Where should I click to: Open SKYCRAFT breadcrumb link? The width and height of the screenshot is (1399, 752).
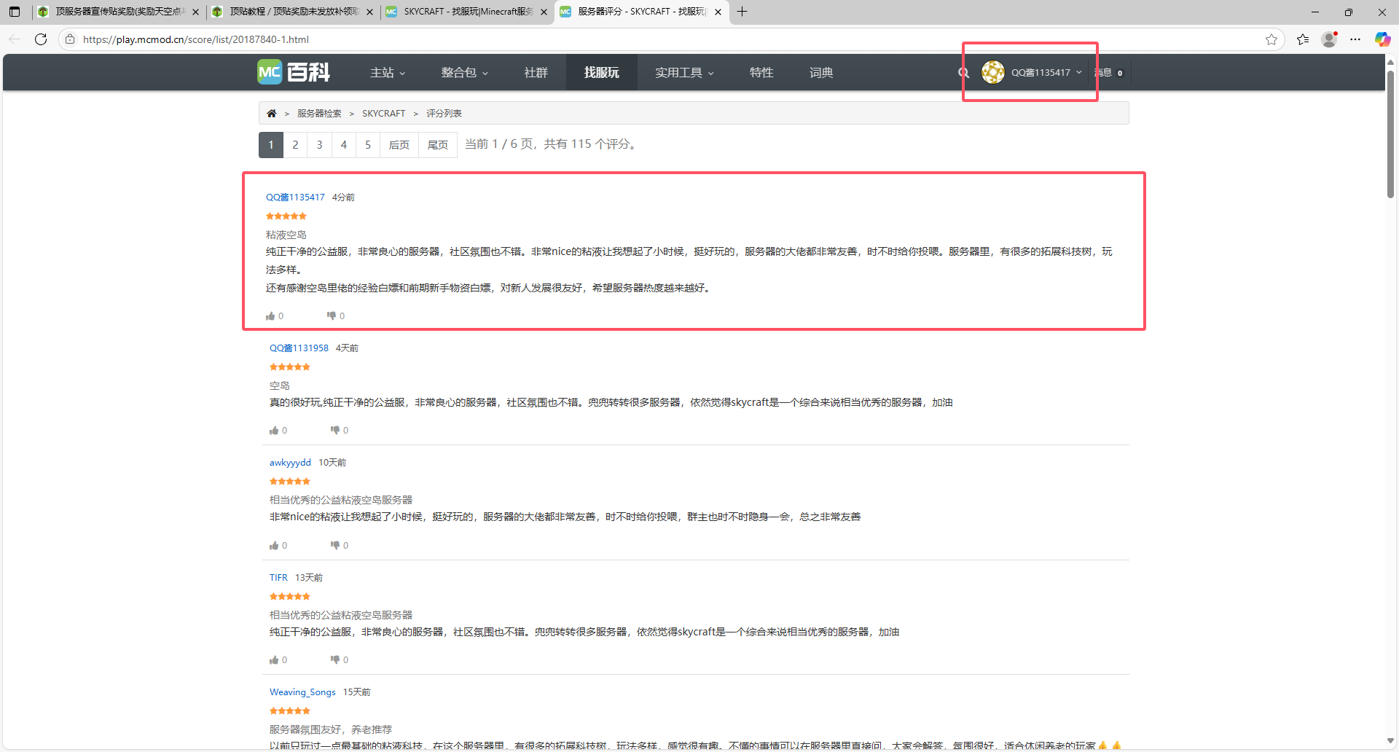pyautogui.click(x=383, y=114)
